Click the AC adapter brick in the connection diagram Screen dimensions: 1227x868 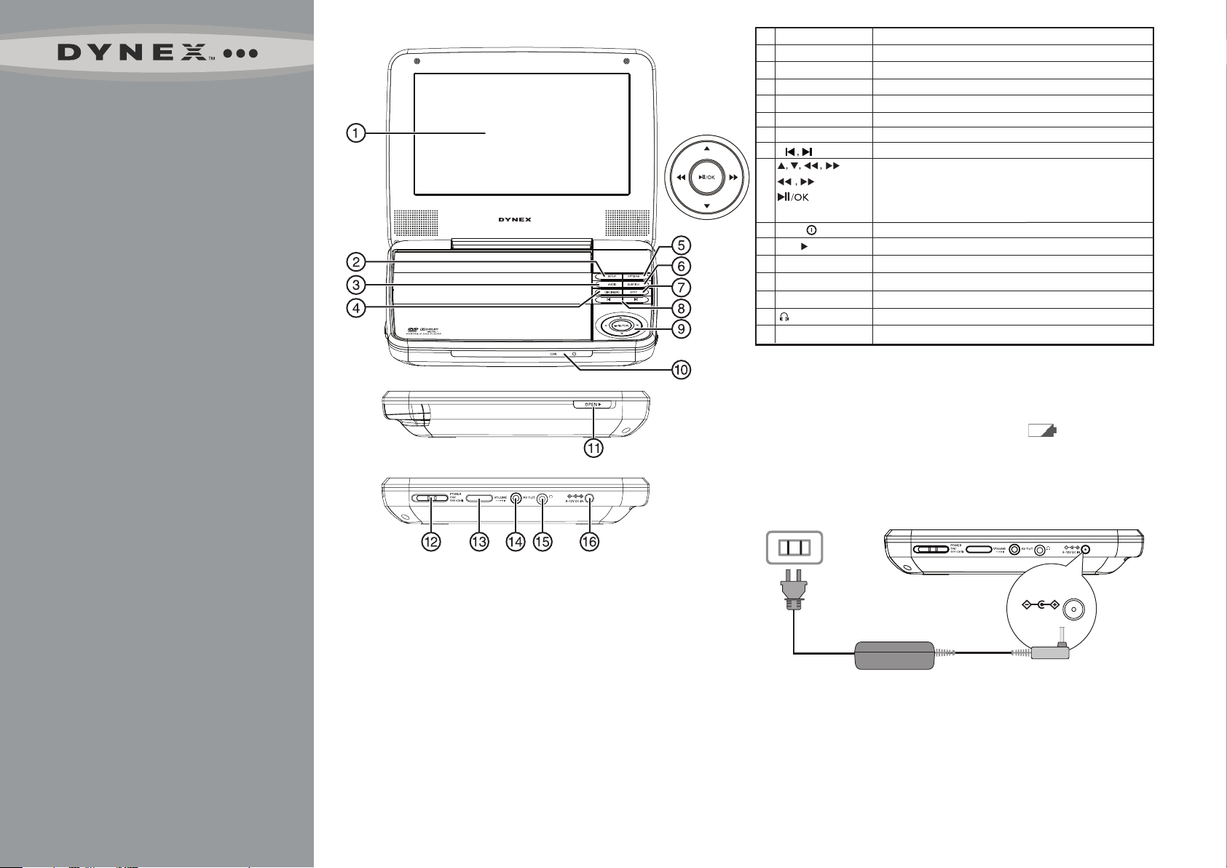[x=894, y=655]
